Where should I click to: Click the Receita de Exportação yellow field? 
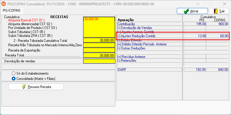pyautogui.click(x=99, y=50)
